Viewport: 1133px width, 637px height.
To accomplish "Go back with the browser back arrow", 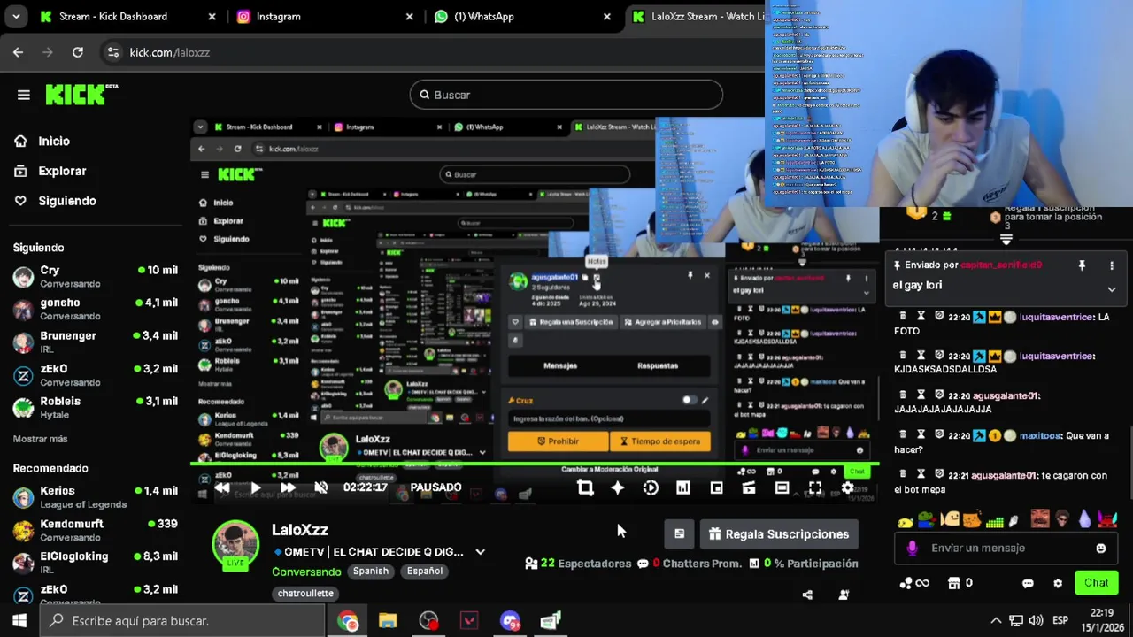I will click(x=18, y=52).
